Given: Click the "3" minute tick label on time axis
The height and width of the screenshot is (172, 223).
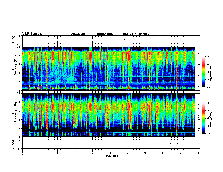Looking at the screenshot, I should tap(75, 153).
